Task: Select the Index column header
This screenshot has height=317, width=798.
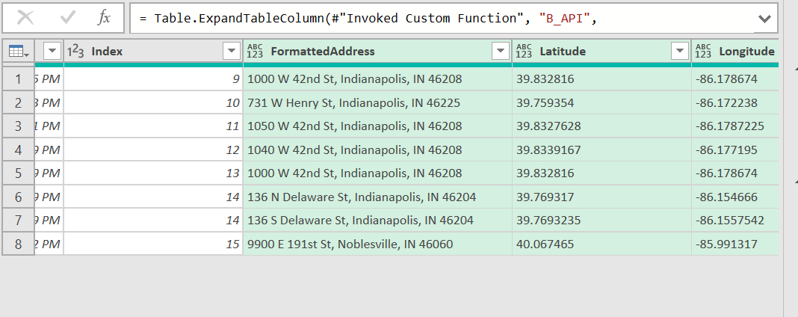Action: point(153,51)
